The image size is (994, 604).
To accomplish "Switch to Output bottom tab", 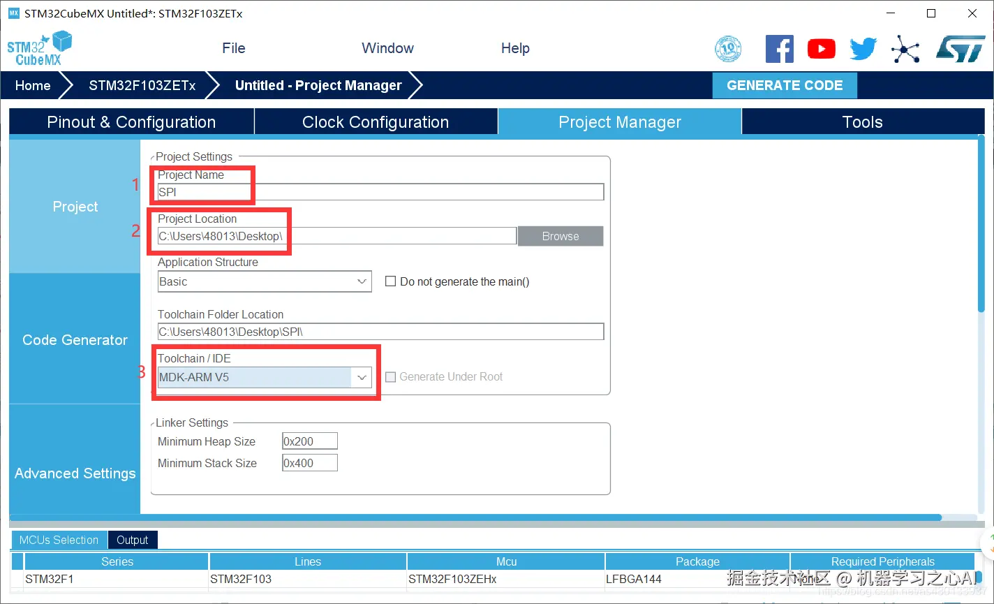I will tap(133, 540).
